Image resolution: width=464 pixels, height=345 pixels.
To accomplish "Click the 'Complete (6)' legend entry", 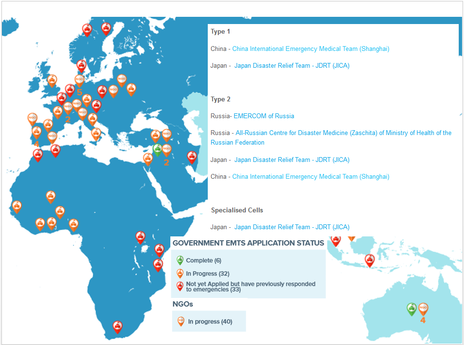I will pos(199,260).
